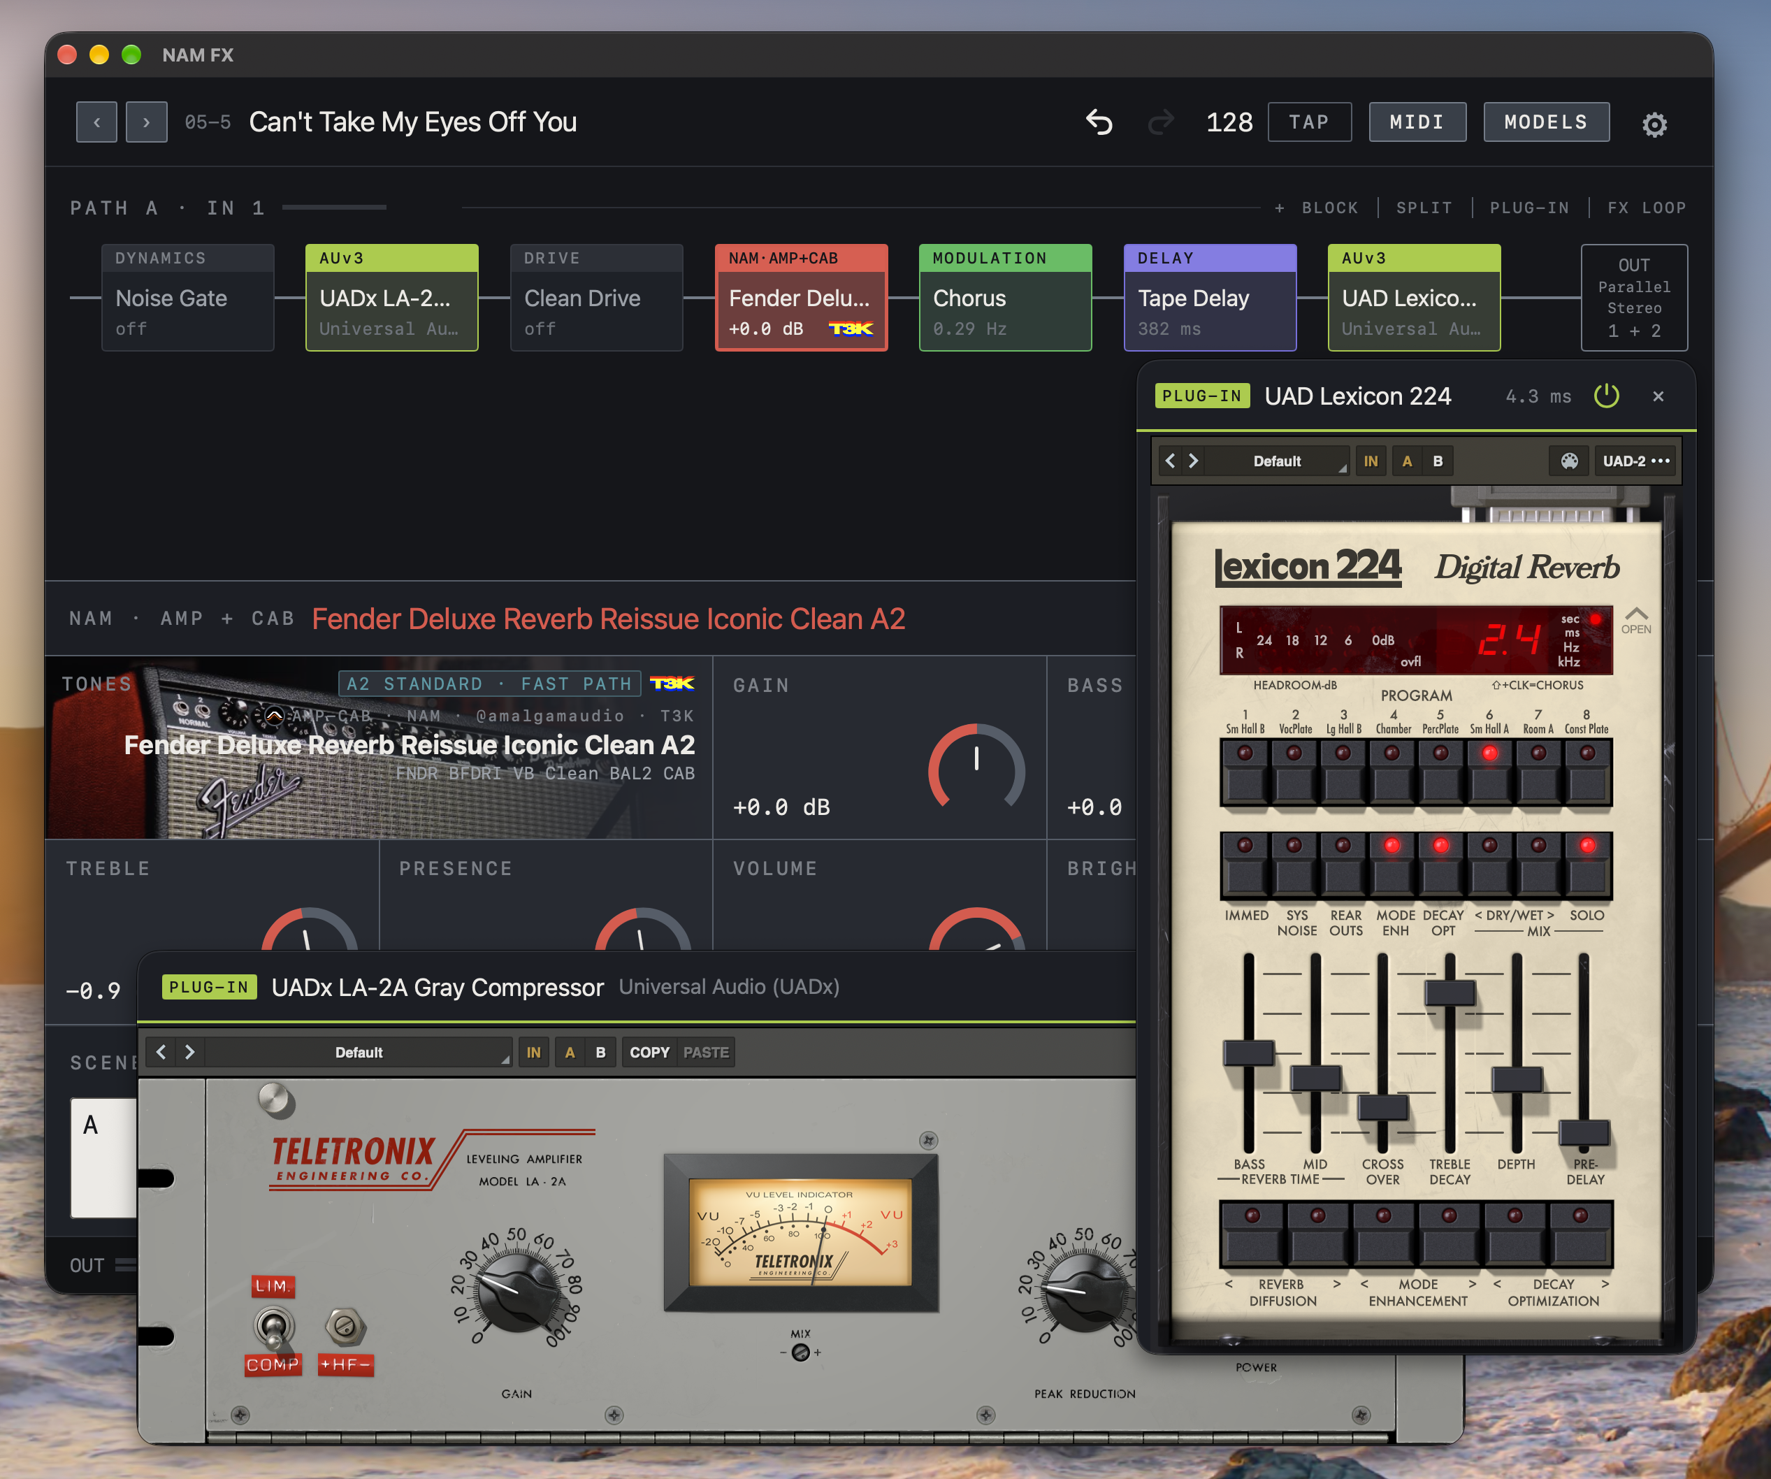Screen dimensions: 1771x1479
Task: Select Lexicon program 4 Chamber button
Action: pos(1392,772)
